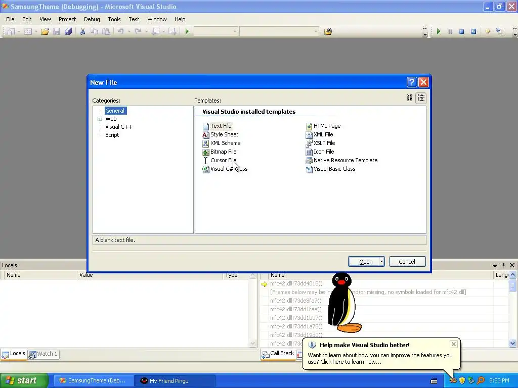The width and height of the screenshot is (518, 388).
Task: Click the Undo arrow icon
Action: pyautogui.click(x=120, y=31)
